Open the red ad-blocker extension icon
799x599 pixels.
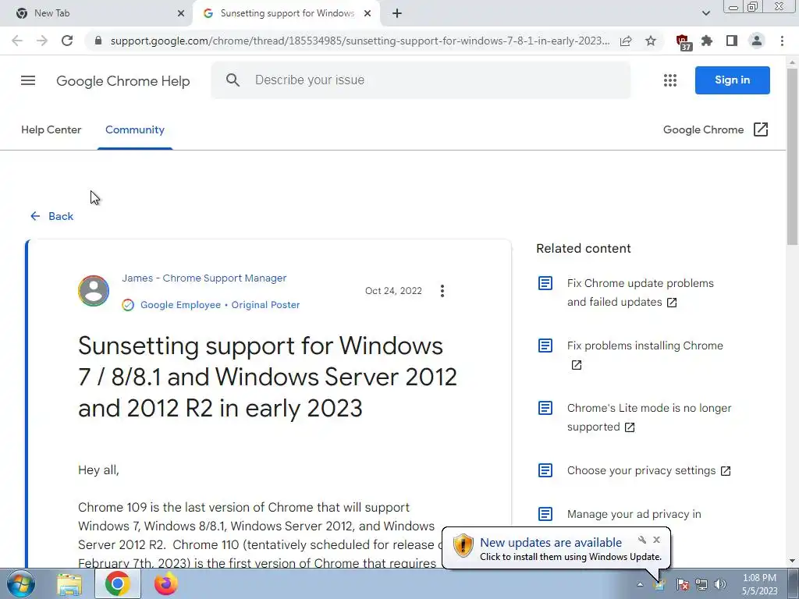[683, 42]
